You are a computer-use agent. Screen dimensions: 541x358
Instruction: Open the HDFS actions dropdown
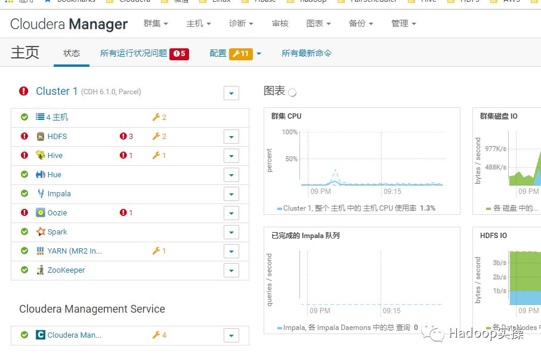coord(231,137)
